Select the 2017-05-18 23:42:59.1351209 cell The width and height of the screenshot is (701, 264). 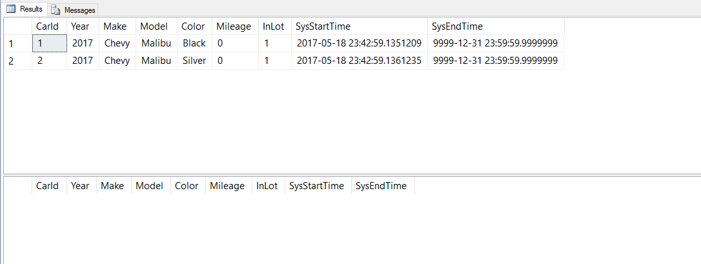[359, 43]
